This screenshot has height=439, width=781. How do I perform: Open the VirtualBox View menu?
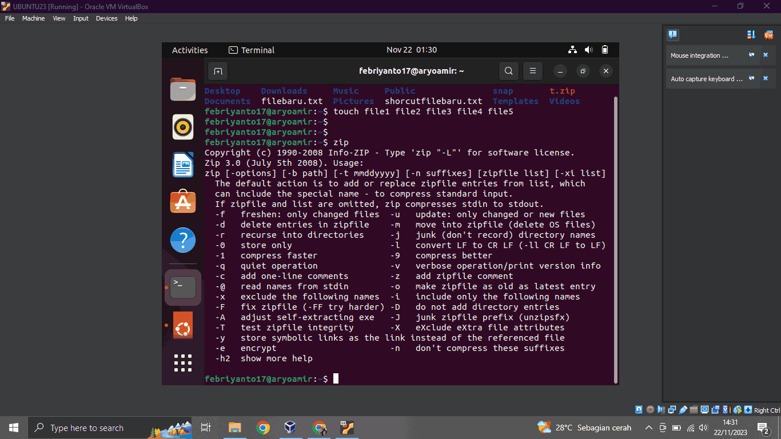(x=59, y=18)
